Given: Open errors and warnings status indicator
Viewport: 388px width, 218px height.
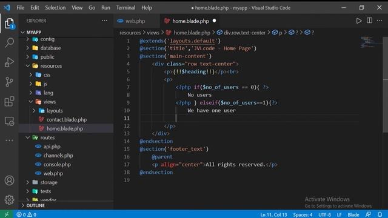Looking at the screenshot, I should click(x=26, y=214).
